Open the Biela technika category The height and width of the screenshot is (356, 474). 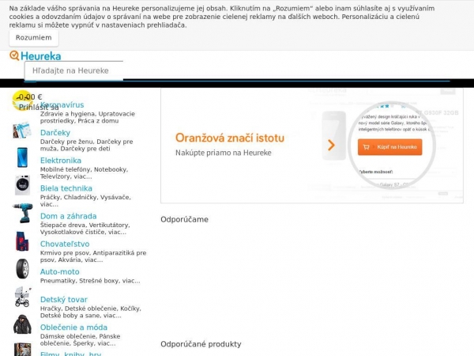point(66,188)
